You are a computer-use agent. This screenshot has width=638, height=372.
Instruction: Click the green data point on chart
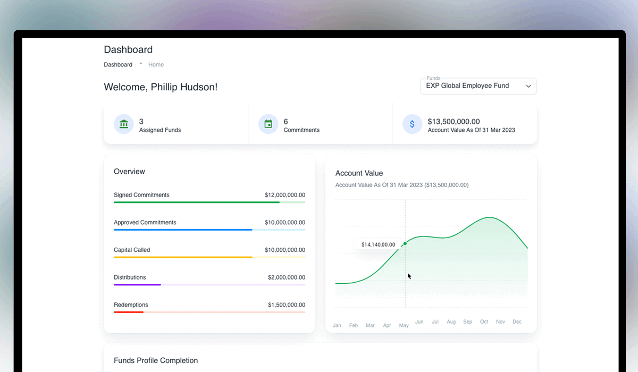coord(405,243)
